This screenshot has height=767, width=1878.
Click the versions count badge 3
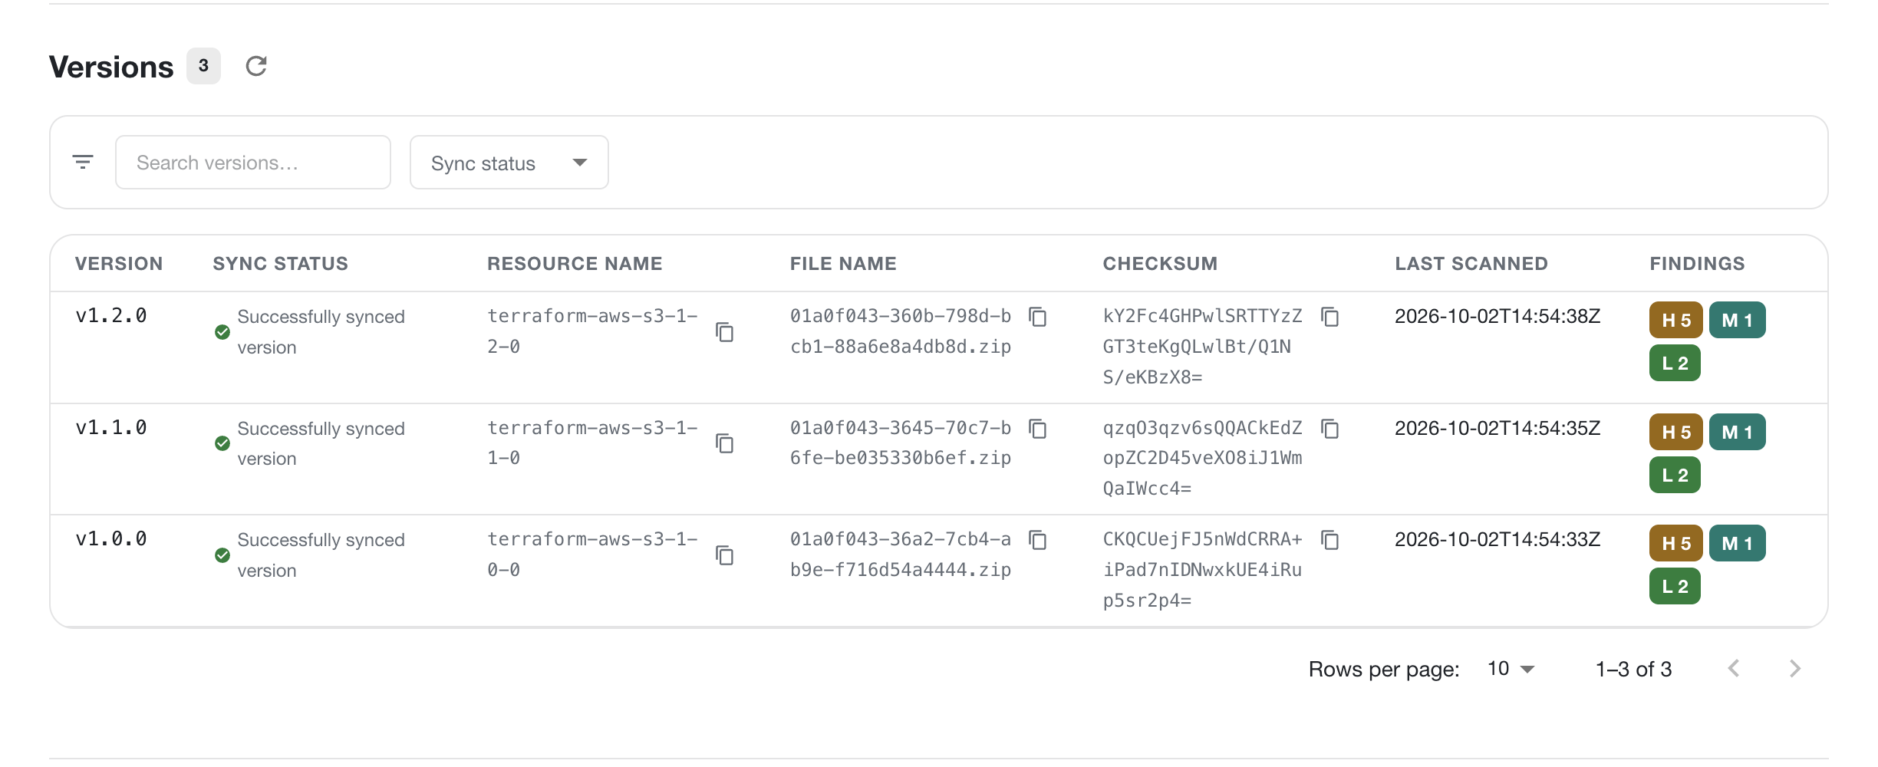point(203,66)
